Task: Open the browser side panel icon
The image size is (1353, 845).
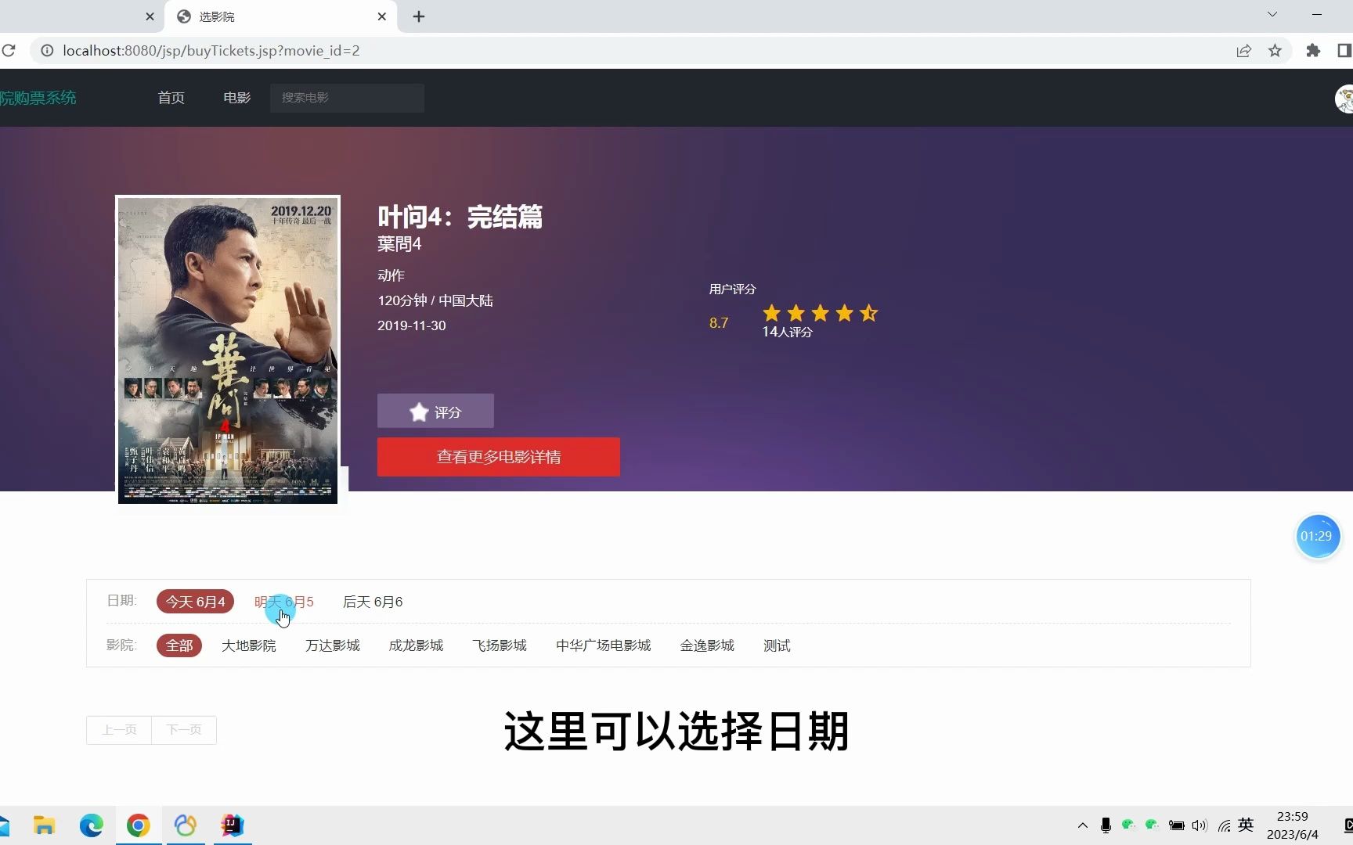Action: (1344, 51)
